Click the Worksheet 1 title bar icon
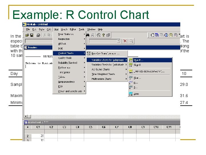Screen dimensions: 206x155 [x=26, y=122]
